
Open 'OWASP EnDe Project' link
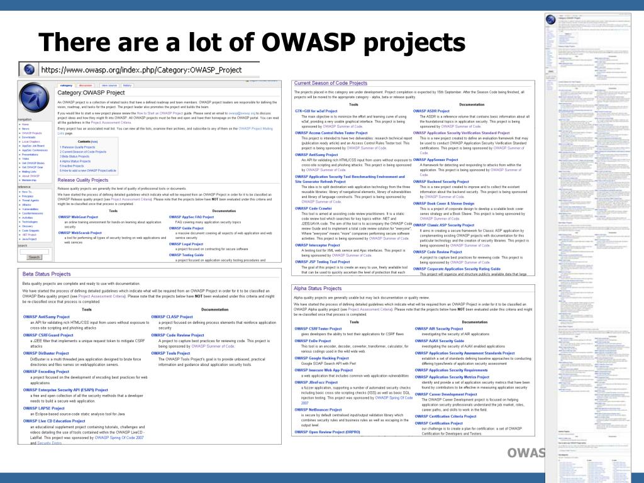click(x=313, y=341)
